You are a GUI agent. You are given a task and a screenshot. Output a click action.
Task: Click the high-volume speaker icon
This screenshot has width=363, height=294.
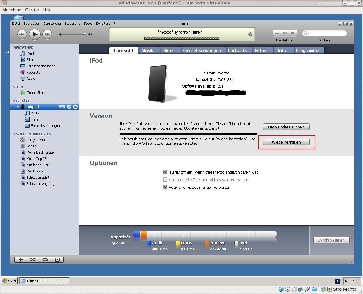click(x=90, y=34)
